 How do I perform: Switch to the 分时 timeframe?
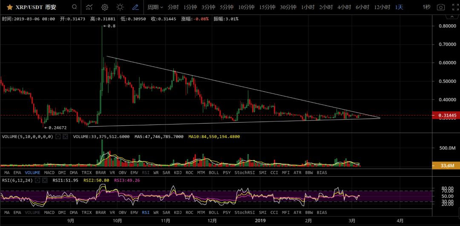coord(173,7)
